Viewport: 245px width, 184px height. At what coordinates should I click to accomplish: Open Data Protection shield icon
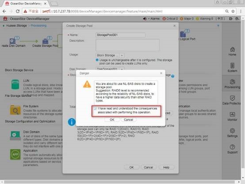point(232,98)
